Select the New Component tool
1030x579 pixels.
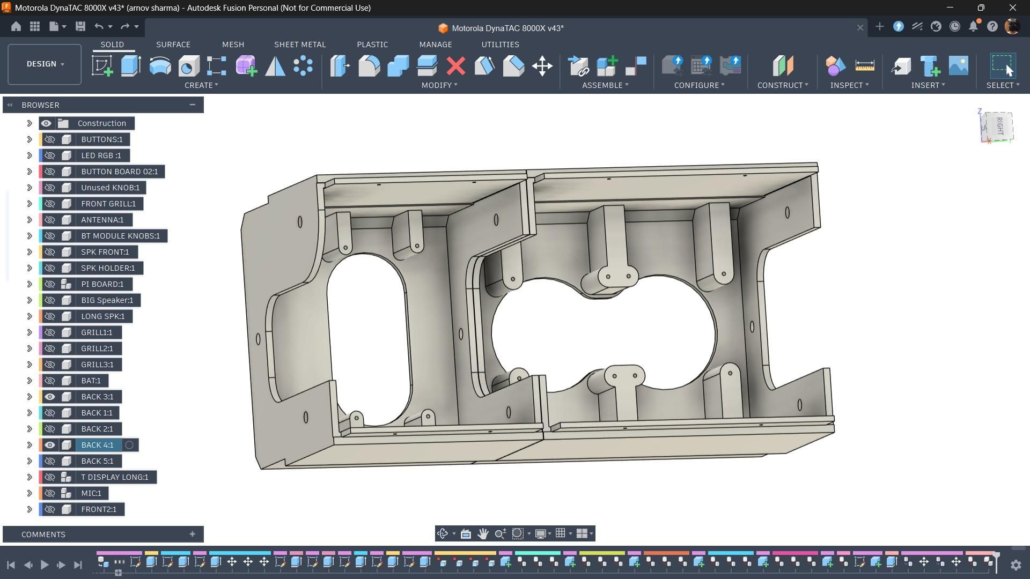(x=607, y=66)
